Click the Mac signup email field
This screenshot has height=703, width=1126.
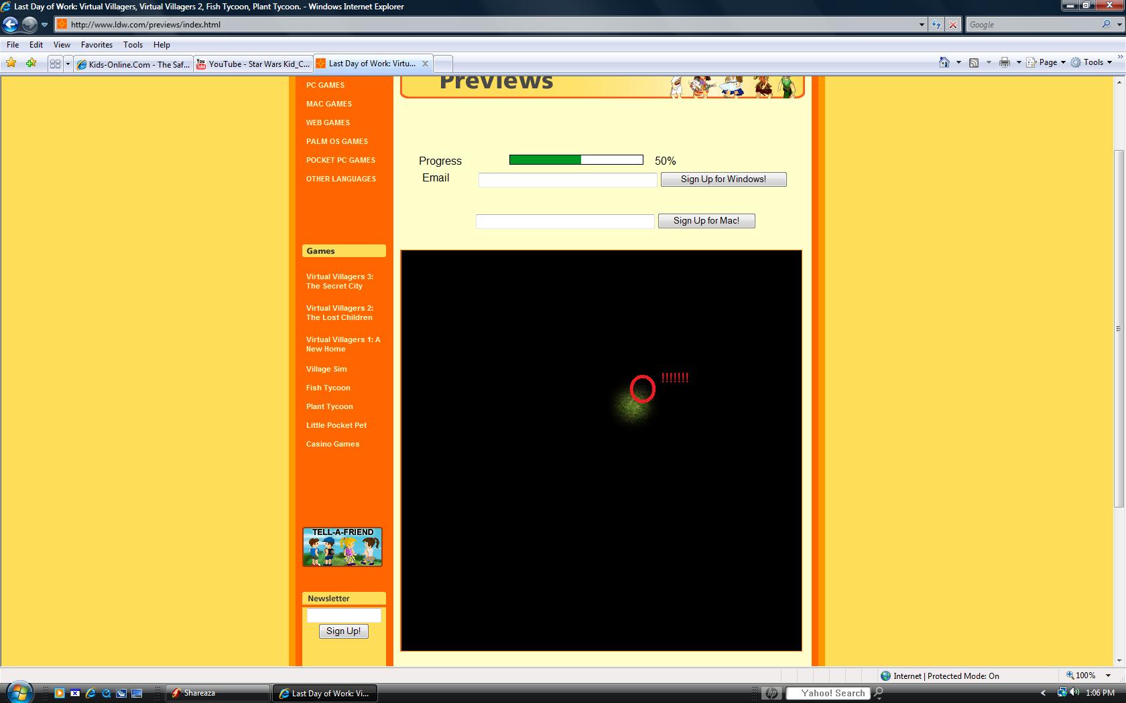[x=565, y=222]
